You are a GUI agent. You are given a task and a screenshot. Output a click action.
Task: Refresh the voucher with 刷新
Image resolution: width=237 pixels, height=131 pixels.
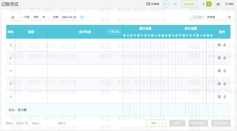click(229, 4)
